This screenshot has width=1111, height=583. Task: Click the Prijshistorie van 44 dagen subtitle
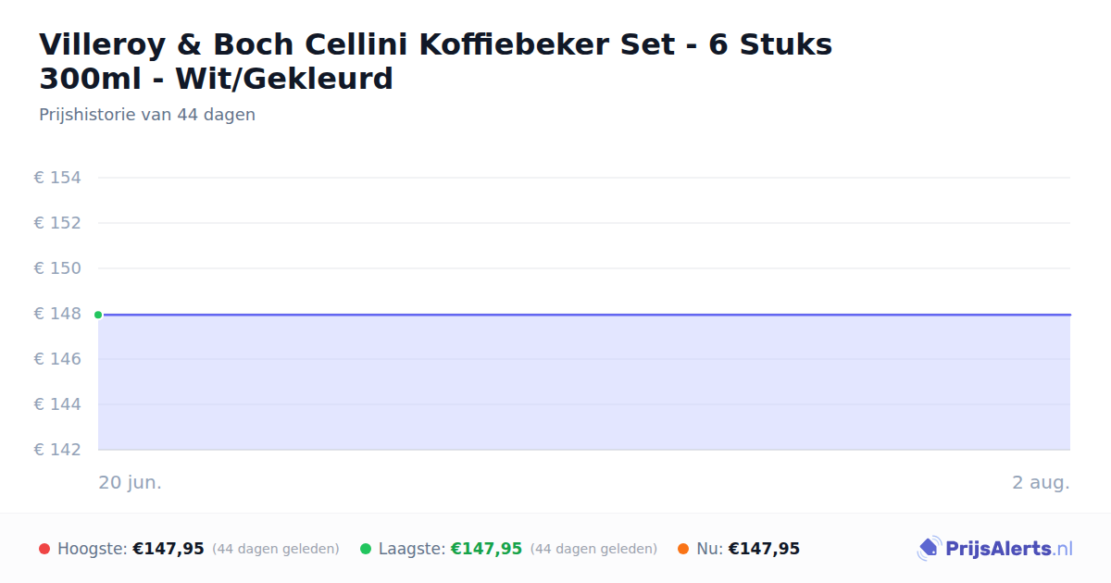pyautogui.click(x=147, y=115)
